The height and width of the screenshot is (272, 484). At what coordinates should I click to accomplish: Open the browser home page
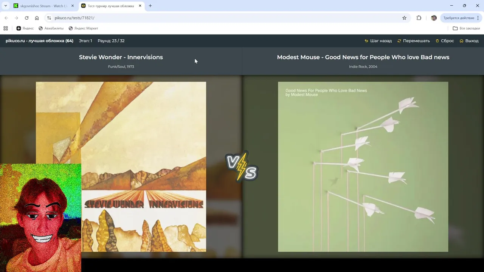[x=37, y=18]
